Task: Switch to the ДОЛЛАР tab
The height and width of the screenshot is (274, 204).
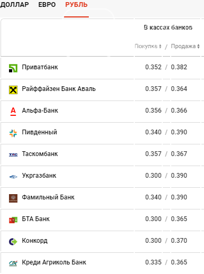Action: 14,5
